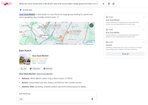Open the Sour Duck Market listing title
148x105 pixels.
click(x=40, y=56)
